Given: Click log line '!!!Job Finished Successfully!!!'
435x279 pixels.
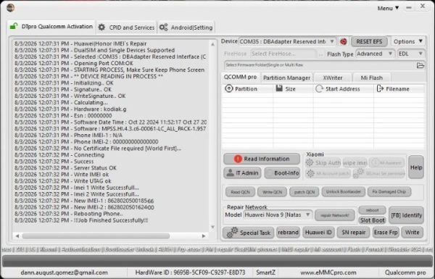Looking at the screenshot, I should tap(81, 220).
